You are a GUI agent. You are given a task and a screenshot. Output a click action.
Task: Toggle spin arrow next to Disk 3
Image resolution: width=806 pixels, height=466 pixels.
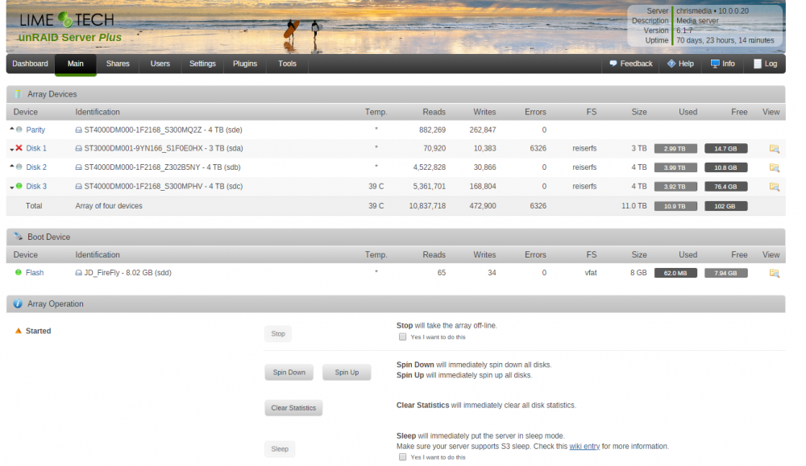[x=12, y=188]
